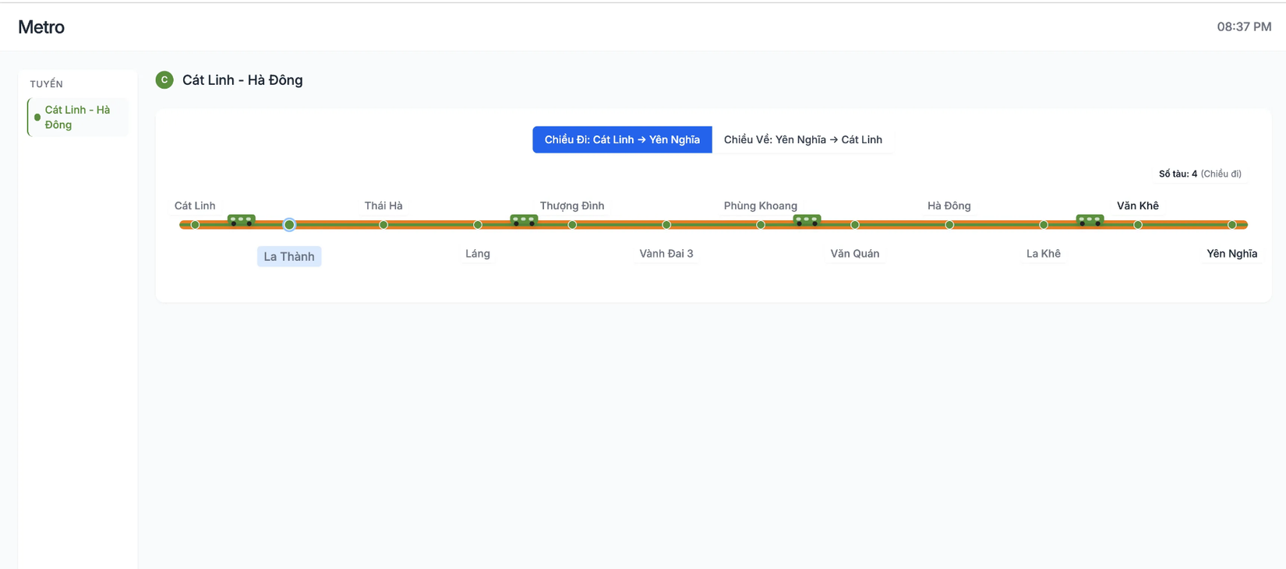
Task: Click the Vành Đai 3 station dot
Action: (x=666, y=225)
